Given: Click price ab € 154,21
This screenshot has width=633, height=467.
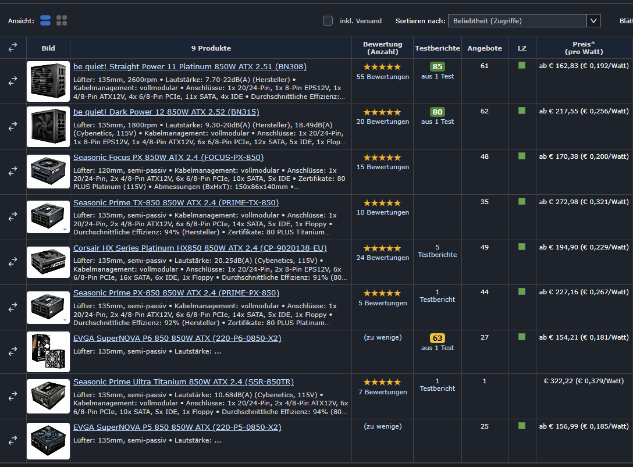Looking at the screenshot, I should pos(584,337).
